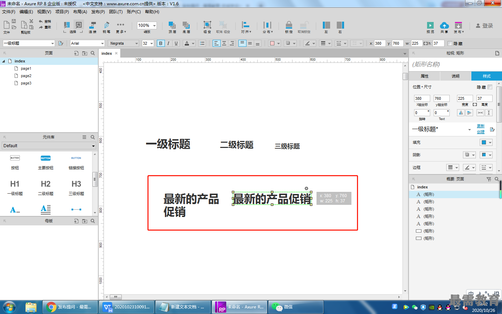502x314 pixels.
Task: Open the widget library options menu
Action: [x=84, y=137]
